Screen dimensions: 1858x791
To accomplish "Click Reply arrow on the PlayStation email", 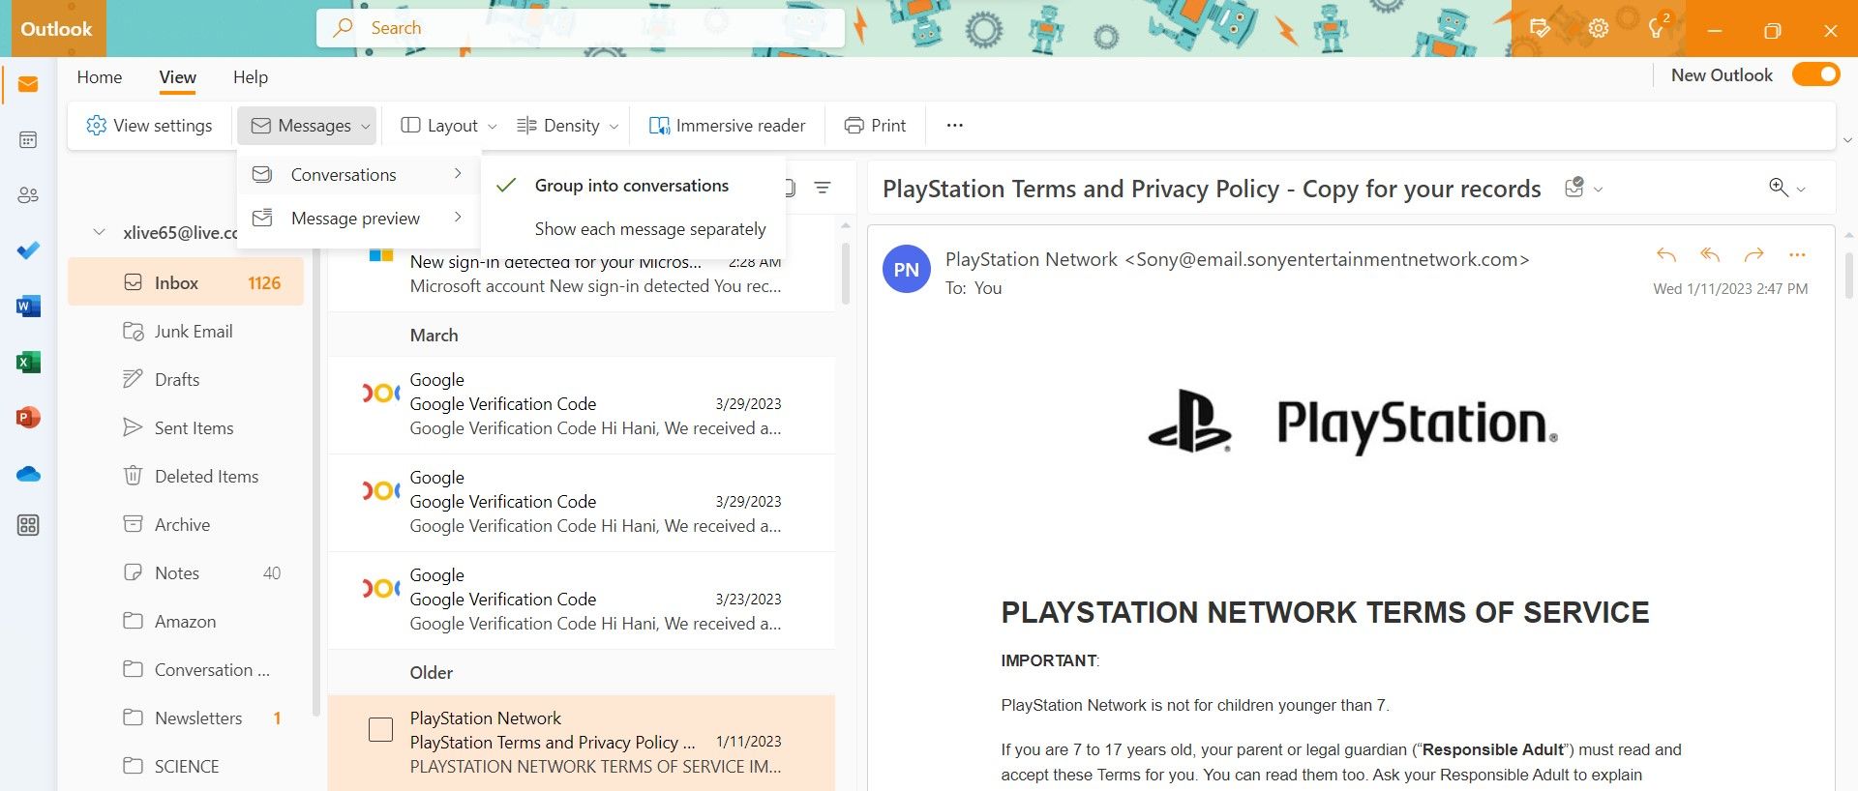I will tap(1665, 255).
